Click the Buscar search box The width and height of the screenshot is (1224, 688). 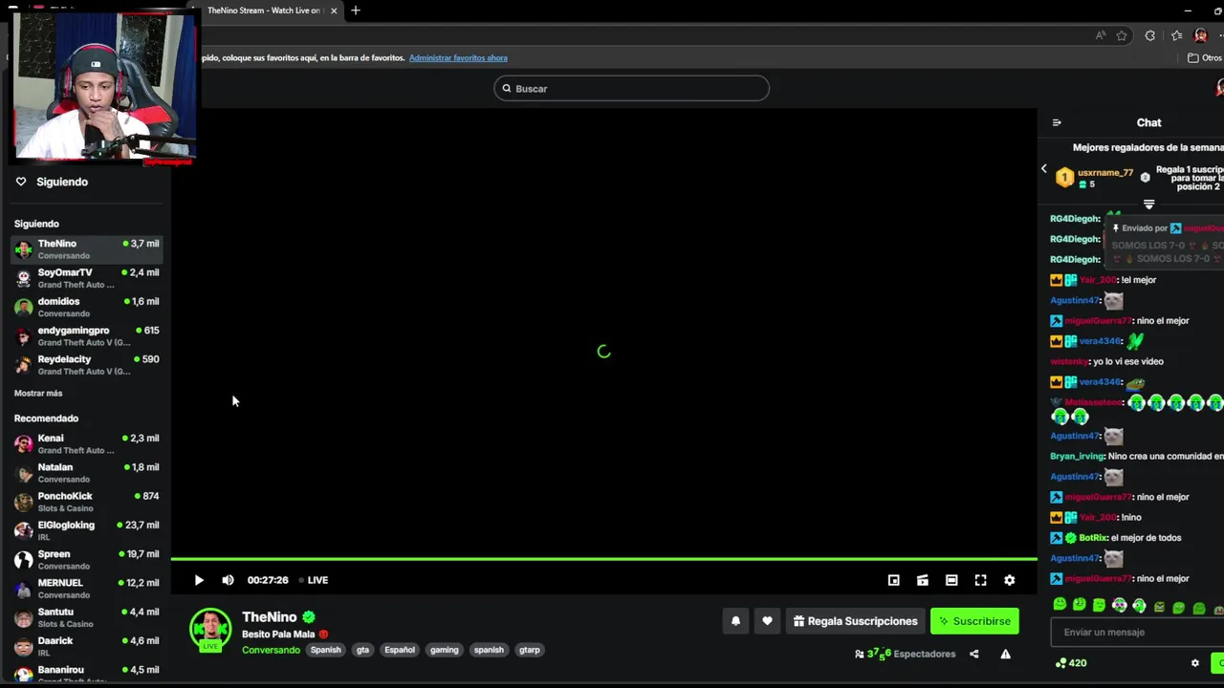631,89
